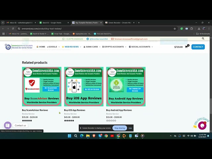The image size is (212, 159).
Task: Go back in the browser toolbar
Action: 3,29
